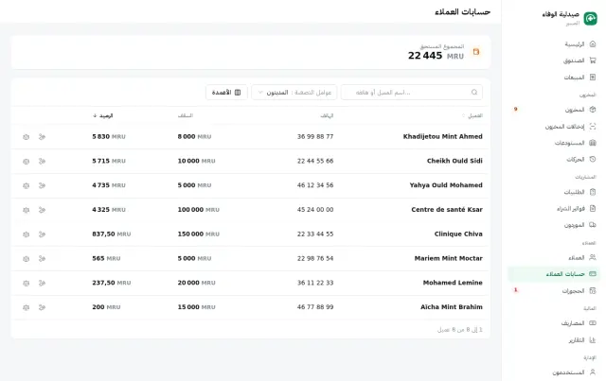Open the الموردون sidebar item

(x=554, y=225)
